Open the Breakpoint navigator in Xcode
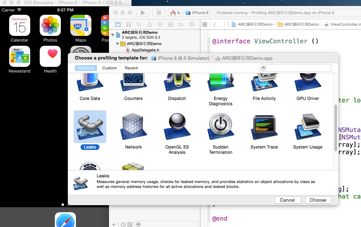 tap(181, 24)
